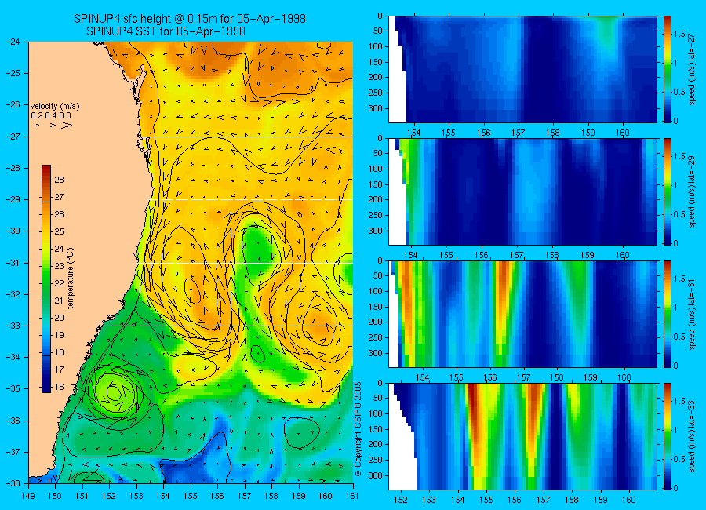Click the '1.5' tick on lat=-27 speed scale
Image resolution: width=706 pixels, height=510 pixels.
point(680,35)
